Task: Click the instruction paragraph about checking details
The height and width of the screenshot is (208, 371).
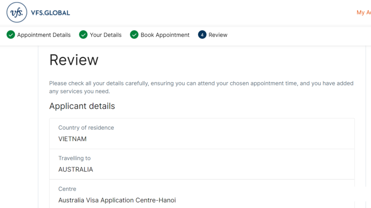Action: pos(201,87)
